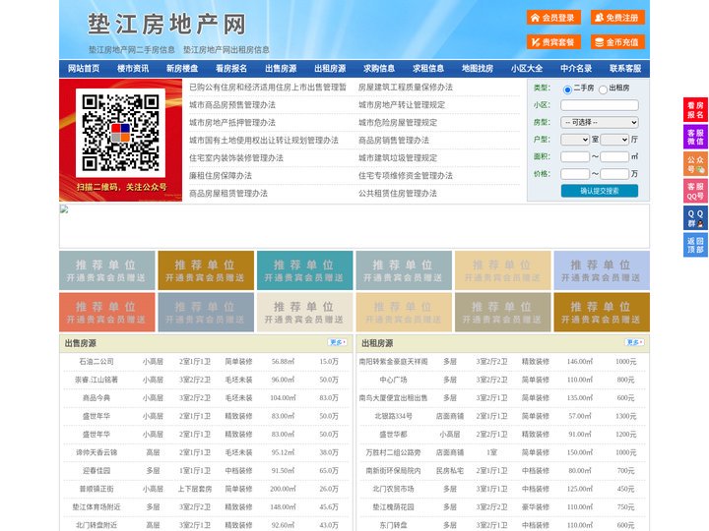The width and height of the screenshot is (709, 531).
Task: Click the broken image banner icon
Action: coord(64,208)
